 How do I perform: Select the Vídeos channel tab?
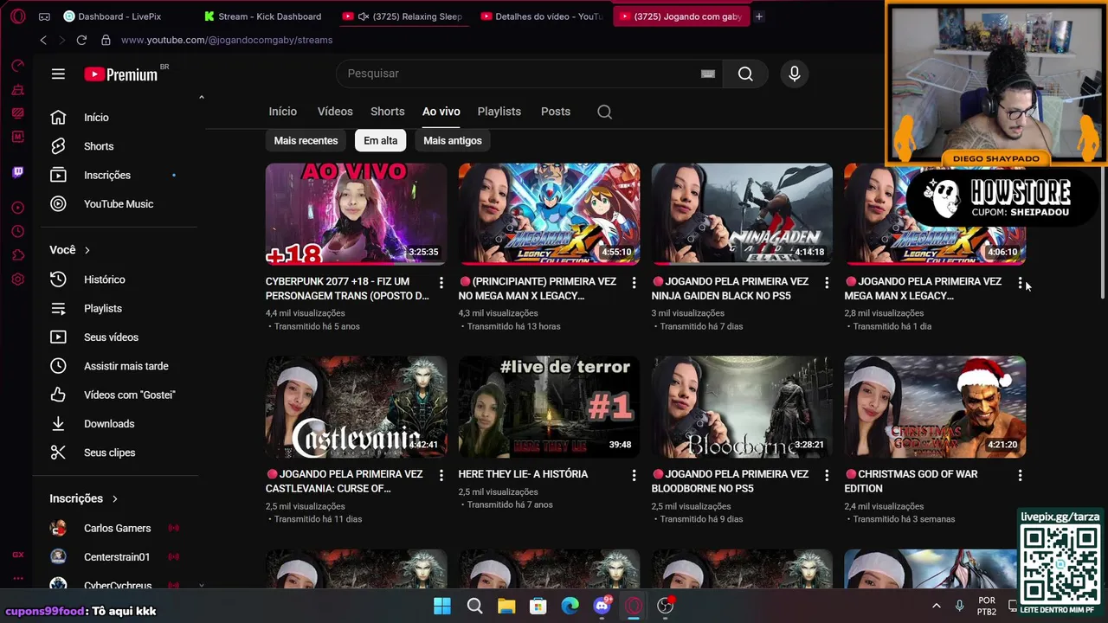(x=335, y=112)
